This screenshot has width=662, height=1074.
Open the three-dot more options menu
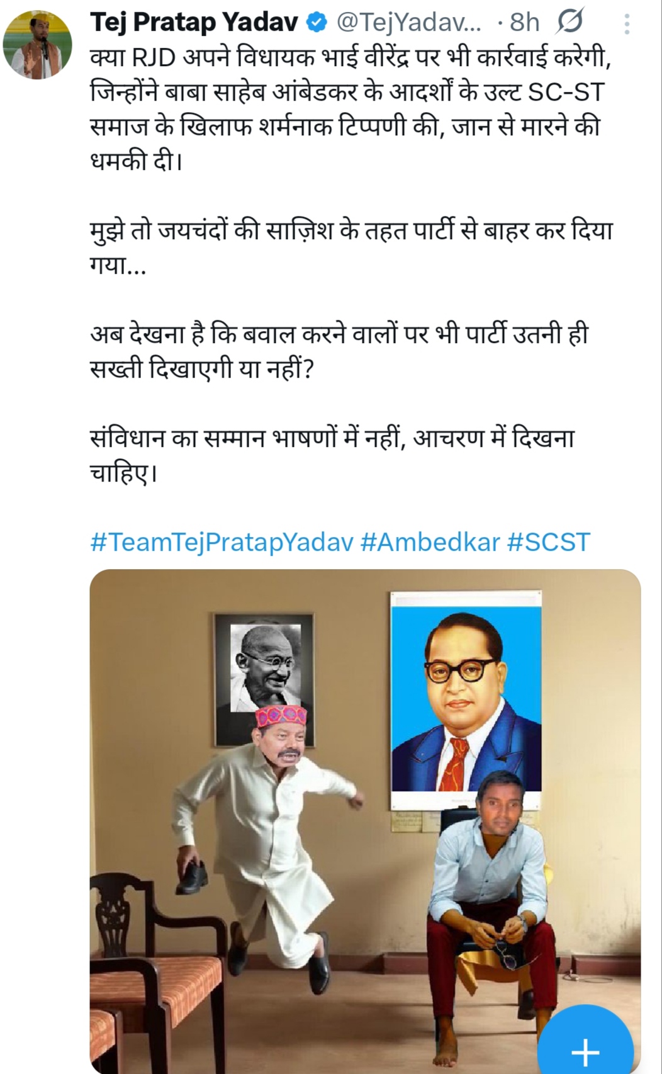[x=626, y=24]
